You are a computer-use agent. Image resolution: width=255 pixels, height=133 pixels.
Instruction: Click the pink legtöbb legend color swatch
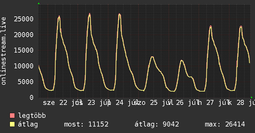(12, 115)
